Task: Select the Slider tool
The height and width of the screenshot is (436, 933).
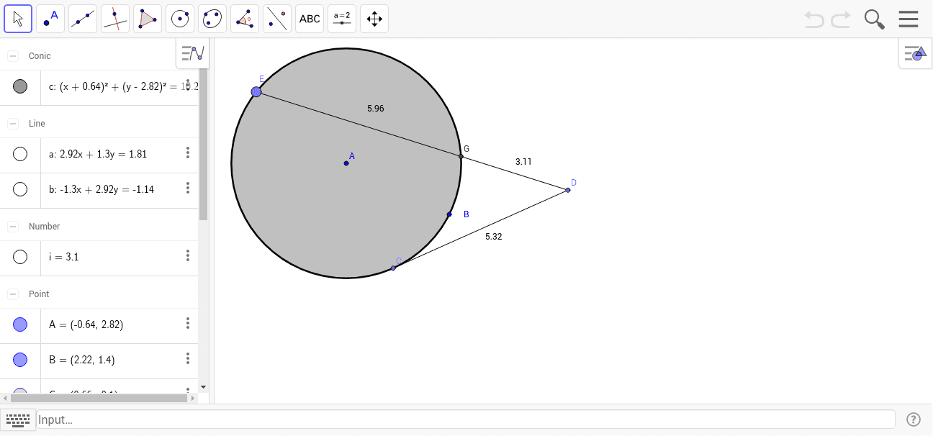Action: 341,18
